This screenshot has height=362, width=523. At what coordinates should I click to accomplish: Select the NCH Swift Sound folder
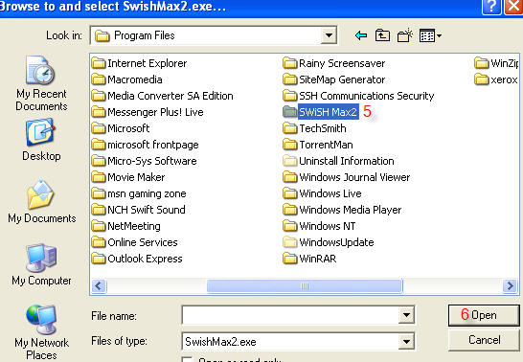[139, 210]
